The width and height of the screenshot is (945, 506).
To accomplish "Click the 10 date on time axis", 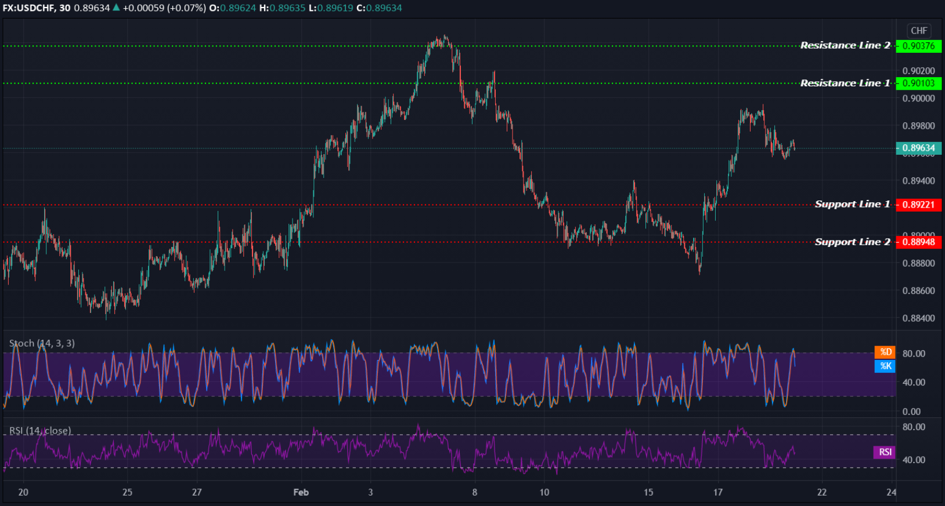I will click(544, 492).
